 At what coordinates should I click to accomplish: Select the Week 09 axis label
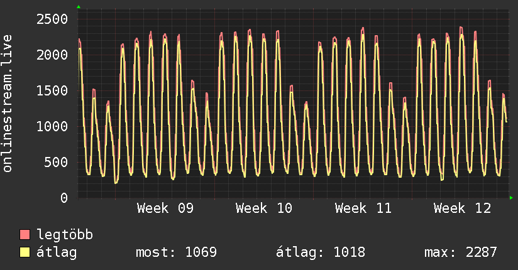coord(165,208)
